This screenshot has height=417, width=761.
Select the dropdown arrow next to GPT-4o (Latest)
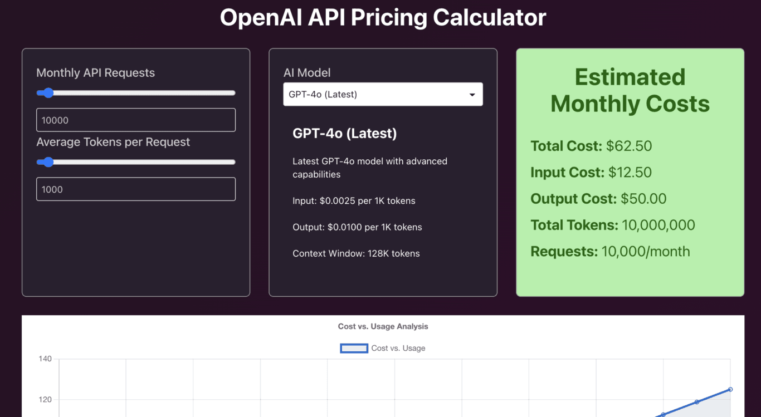(473, 94)
